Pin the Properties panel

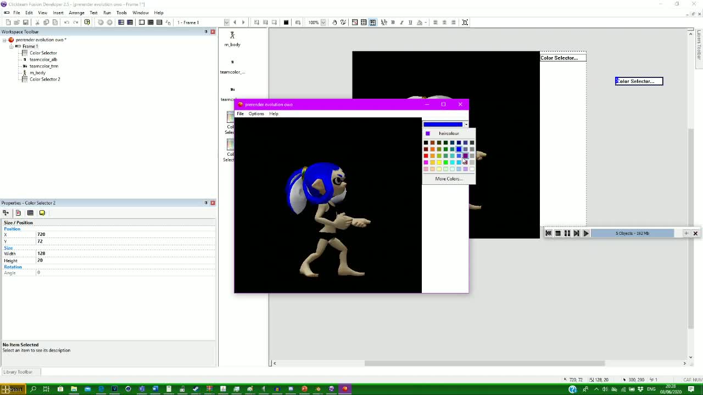[x=206, y=203]
